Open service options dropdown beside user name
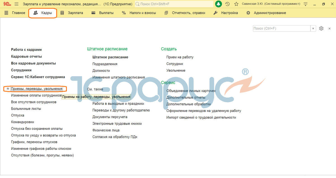 (306, 4)
